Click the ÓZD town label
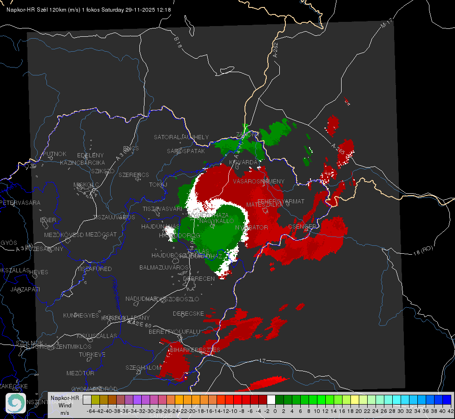 (x=31, y=166)
